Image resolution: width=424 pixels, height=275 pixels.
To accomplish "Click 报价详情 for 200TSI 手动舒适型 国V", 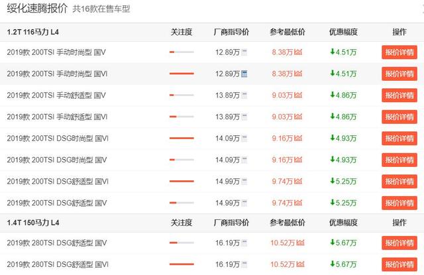I will [399, 95].
